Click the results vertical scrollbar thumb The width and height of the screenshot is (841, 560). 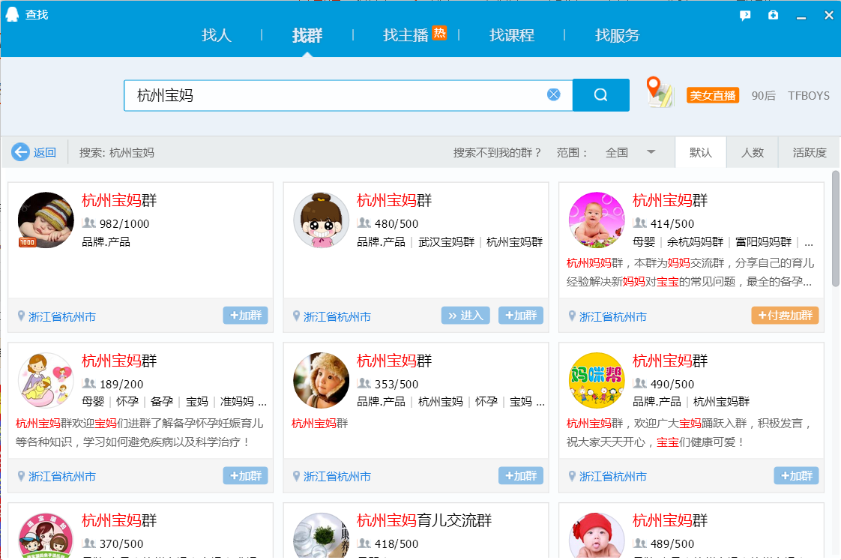pyautogui.click(x=836, y=229)
